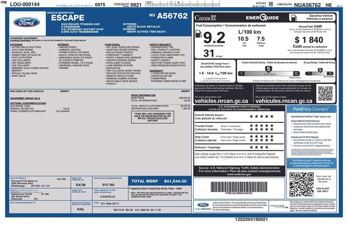Click the EnerGuide logo
The image size is (348, 225).
tap(262, 18)
